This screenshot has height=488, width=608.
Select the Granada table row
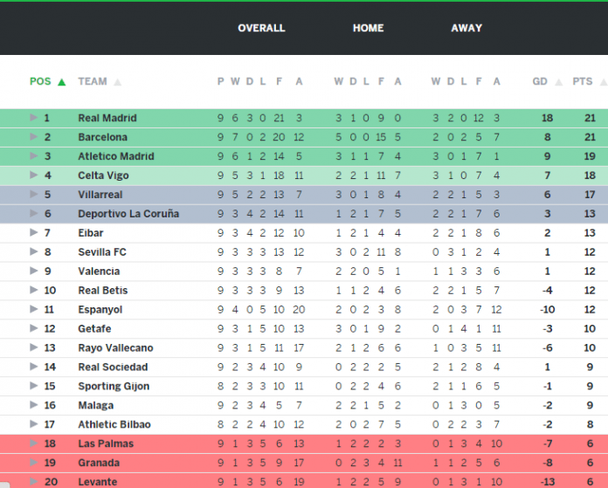tap(304, 463)
